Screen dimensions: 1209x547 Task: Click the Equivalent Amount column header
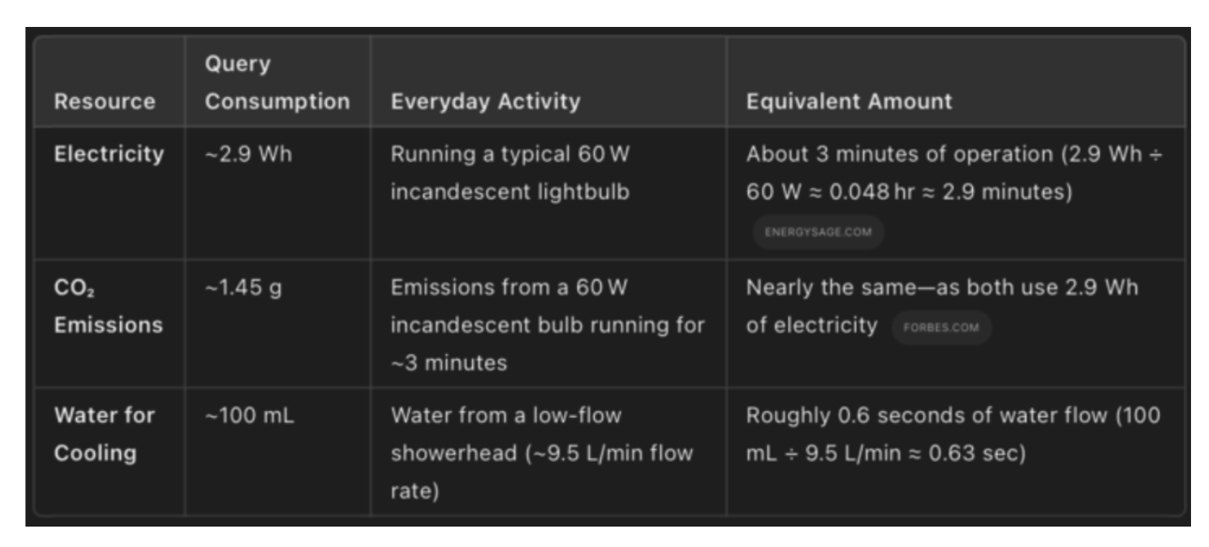[849, 102]
